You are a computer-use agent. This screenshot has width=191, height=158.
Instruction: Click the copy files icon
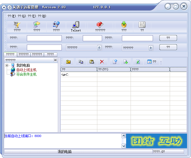tap(81, 62)
